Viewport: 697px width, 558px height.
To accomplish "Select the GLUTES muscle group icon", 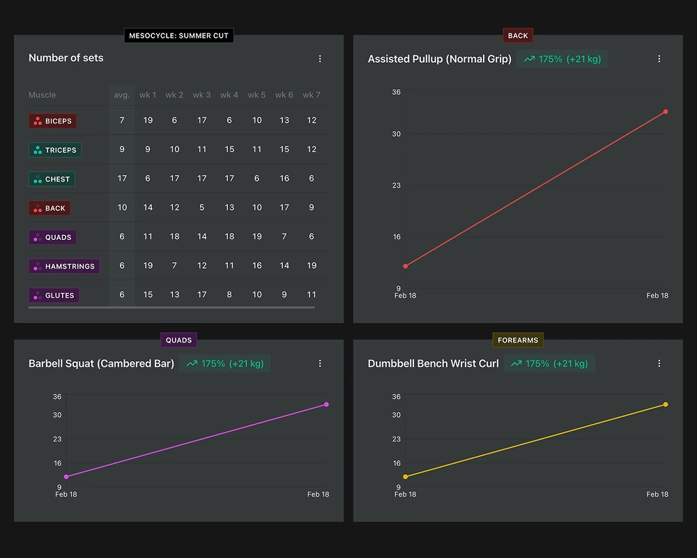I will 37,294.
